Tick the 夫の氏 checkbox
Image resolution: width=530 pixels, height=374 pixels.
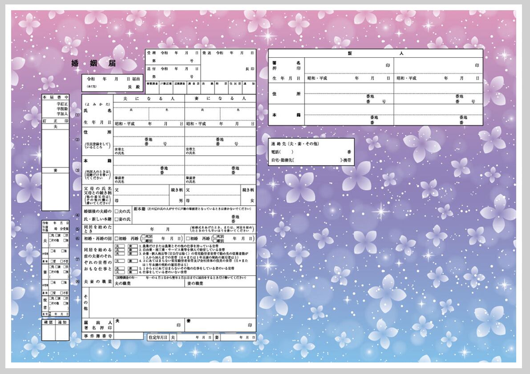[116, 211]
